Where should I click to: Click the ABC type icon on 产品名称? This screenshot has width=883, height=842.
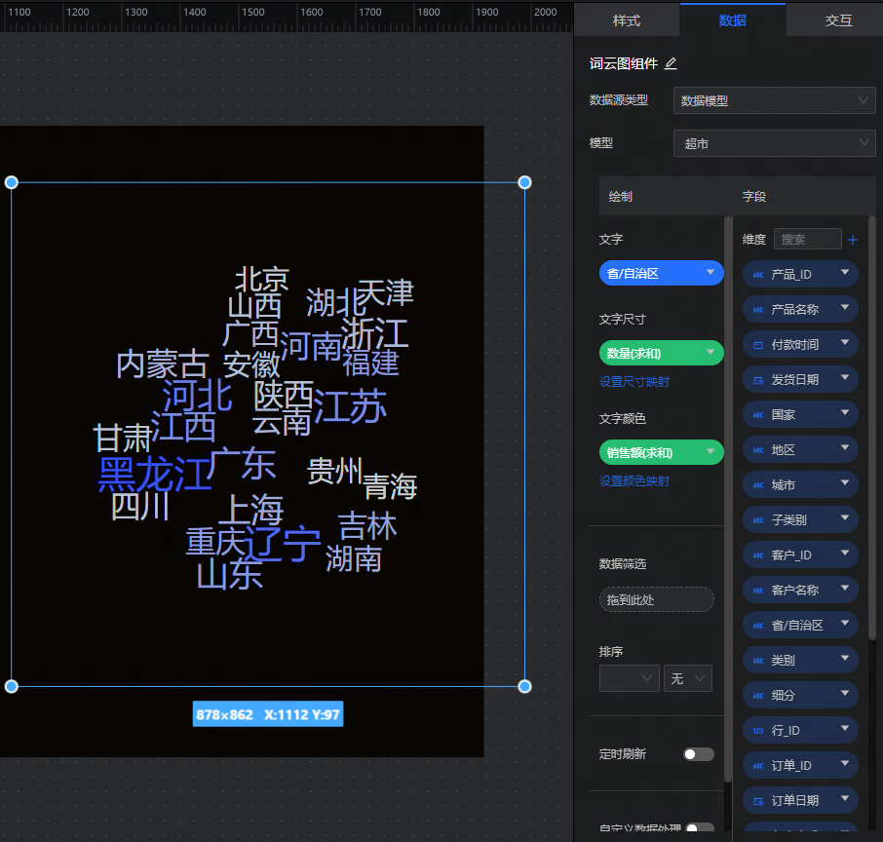click(758, 310)
